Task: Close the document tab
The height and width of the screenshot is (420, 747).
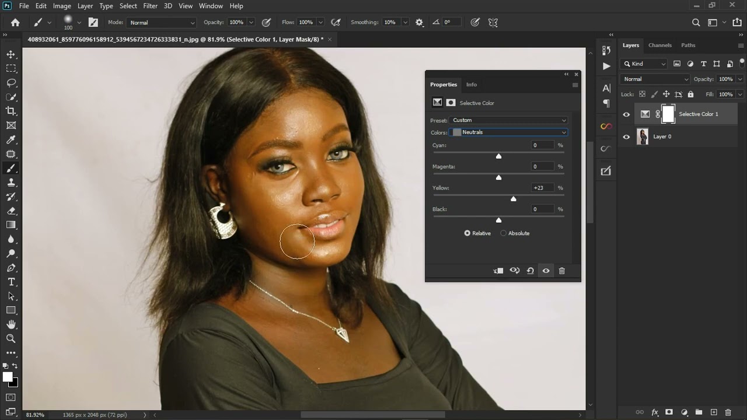Action: point(330,40)
